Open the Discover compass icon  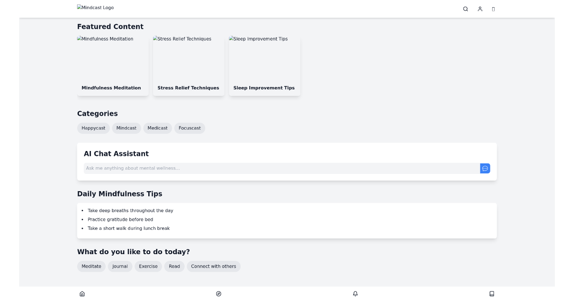tap(219, 293)
